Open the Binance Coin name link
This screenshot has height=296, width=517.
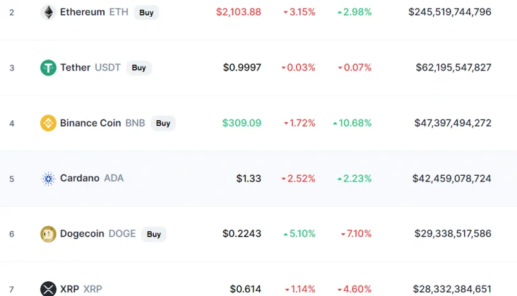click(90, 123)
